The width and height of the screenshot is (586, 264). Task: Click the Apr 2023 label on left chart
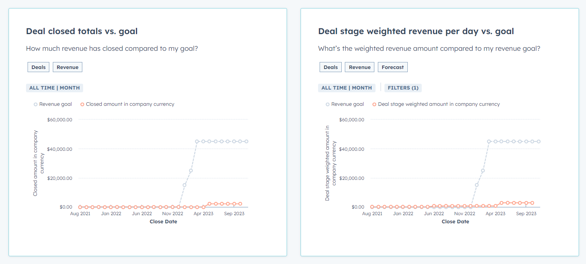(203, 214)
